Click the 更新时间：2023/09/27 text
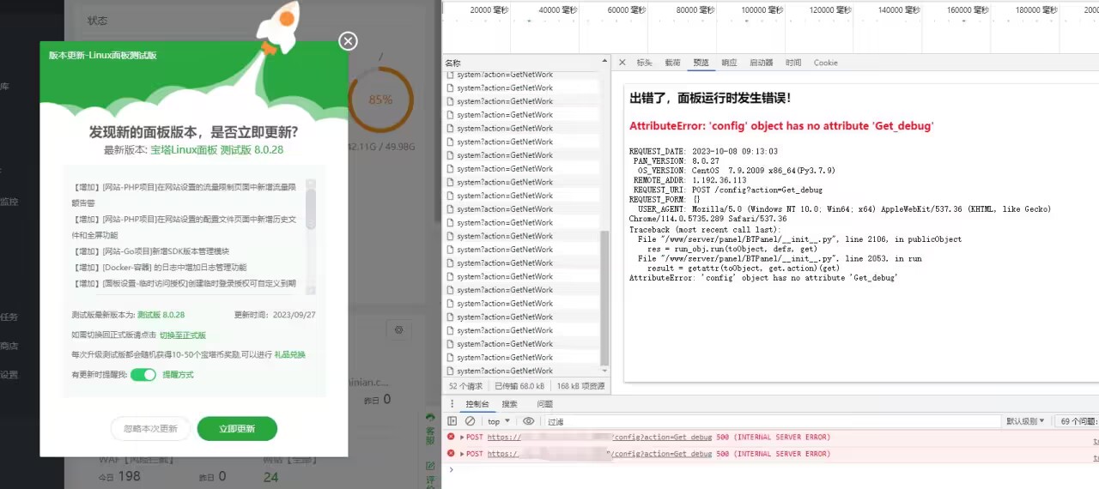This screenshot has height=489, width=1099. click(x=275, y=315)
